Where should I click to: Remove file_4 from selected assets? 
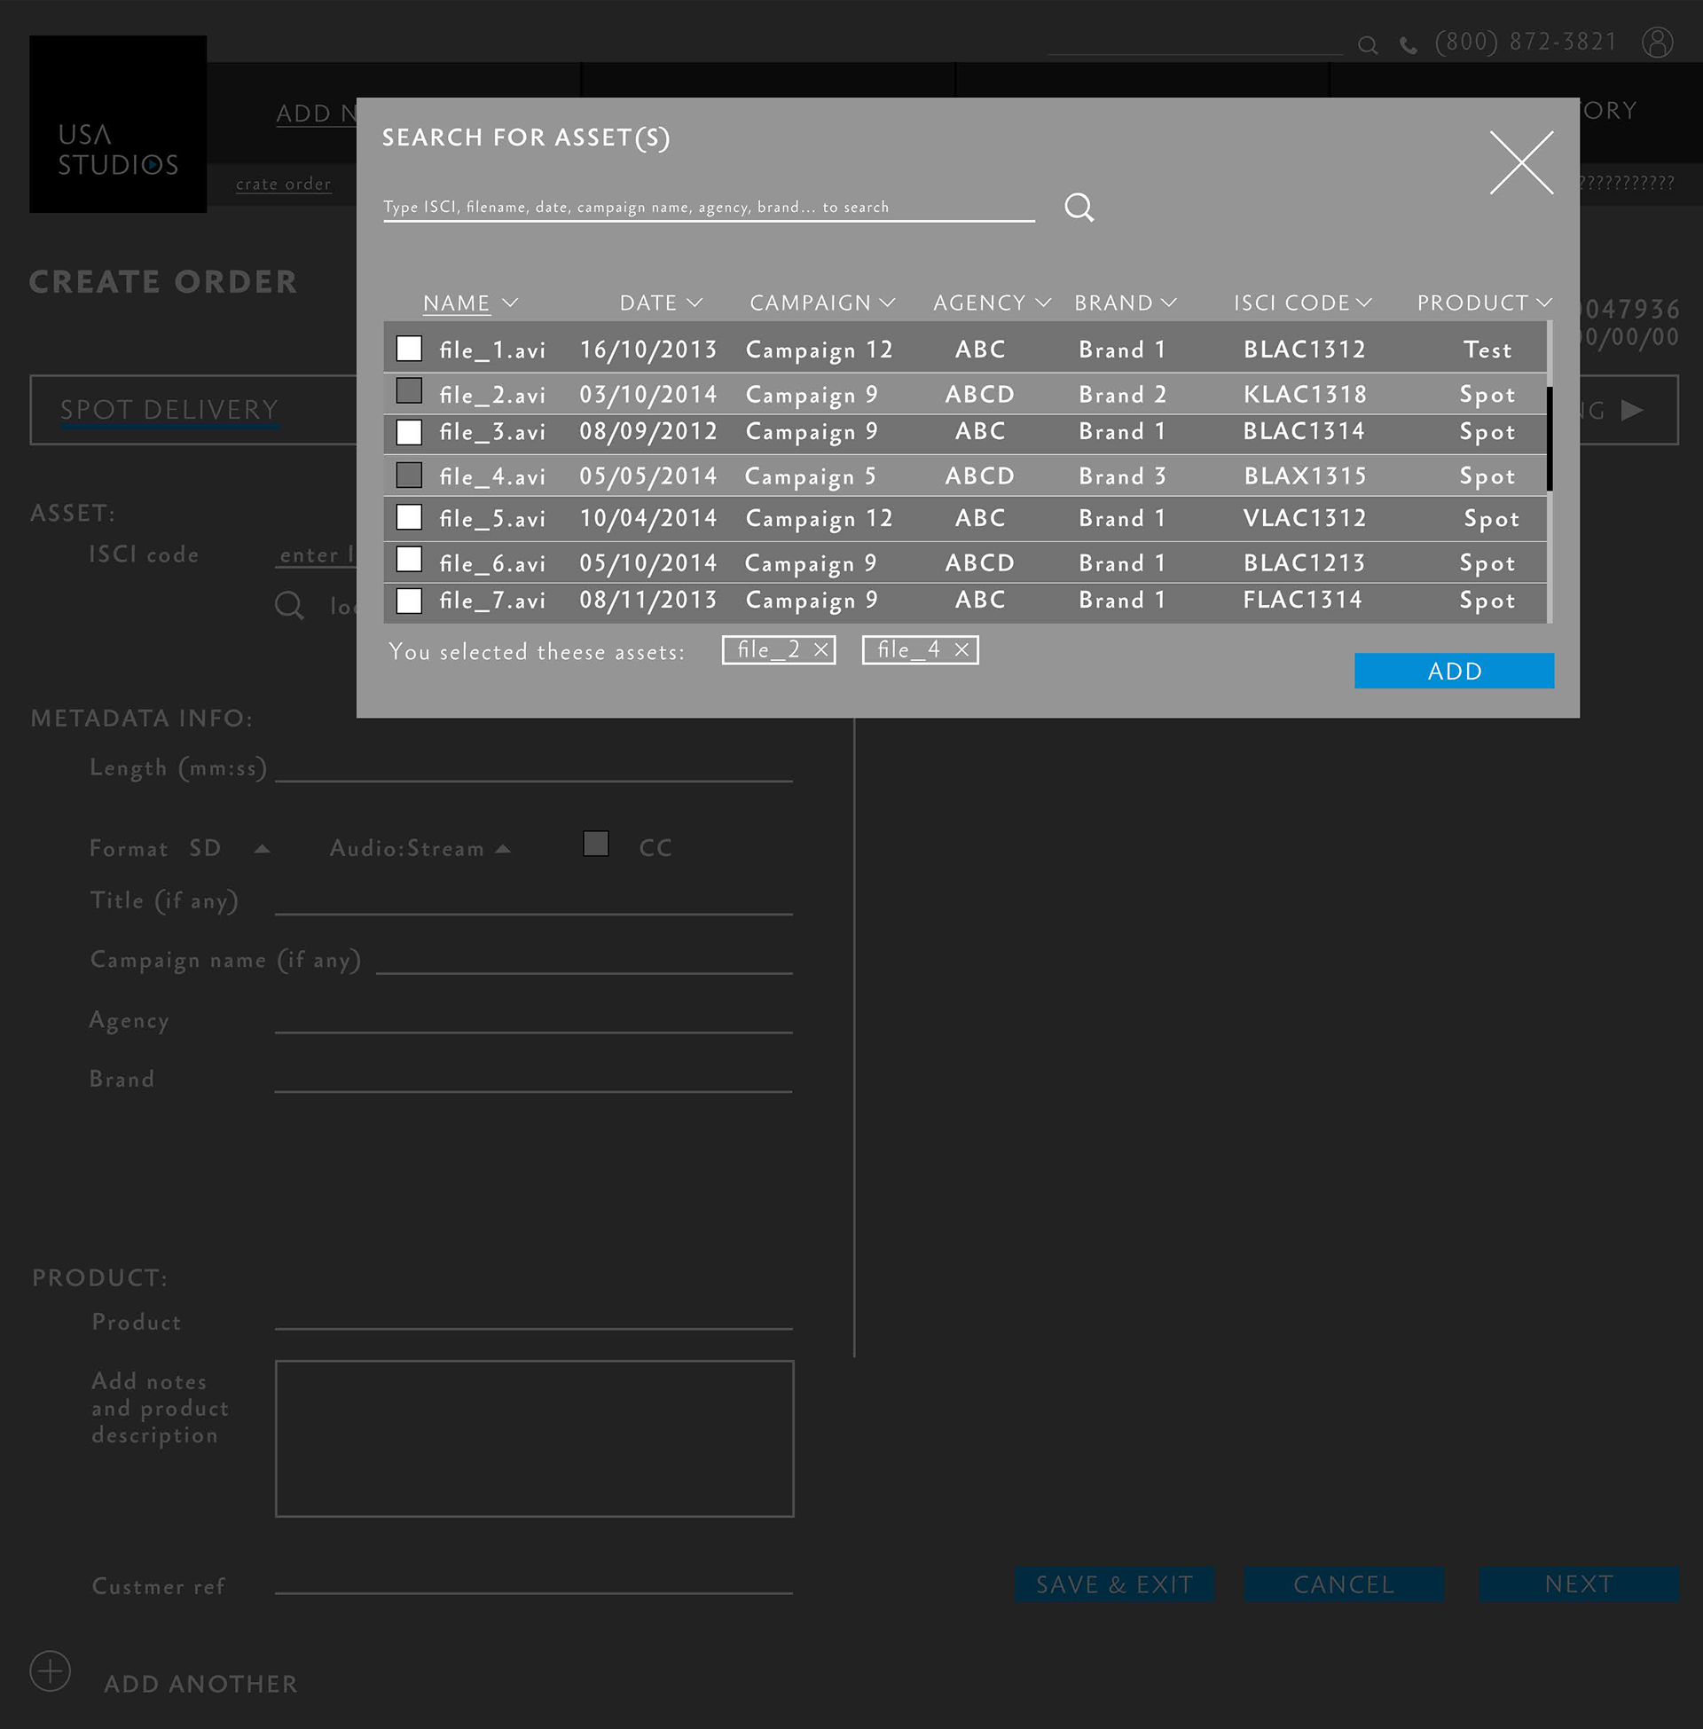point(961,650)
